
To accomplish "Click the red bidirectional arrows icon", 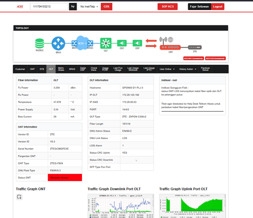I will (x=151, y=43).
